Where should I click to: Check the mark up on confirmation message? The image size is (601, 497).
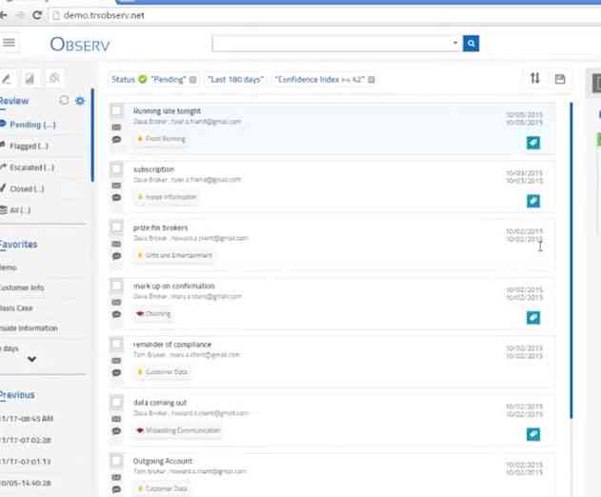click(116, 286)
